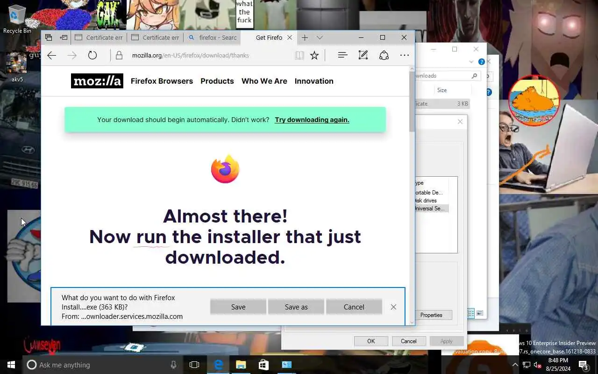Viewport: 598px width, 374px height.
Task: Open the Firefox Browsers menu
Action: (x=162, y=81)
